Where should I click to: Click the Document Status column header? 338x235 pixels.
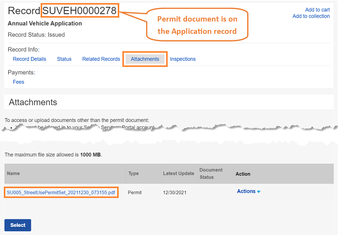point(211,173)
